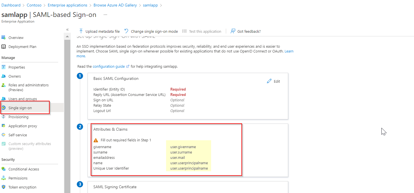
Task: Click the Owners people icon
Action: 3,76
